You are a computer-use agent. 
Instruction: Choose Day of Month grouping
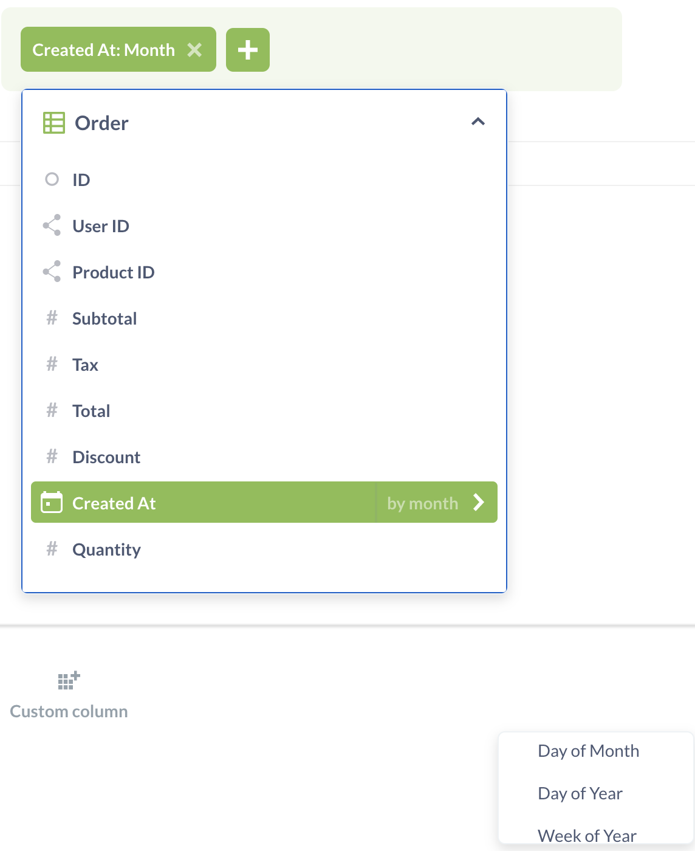click(x=588, y=751)
